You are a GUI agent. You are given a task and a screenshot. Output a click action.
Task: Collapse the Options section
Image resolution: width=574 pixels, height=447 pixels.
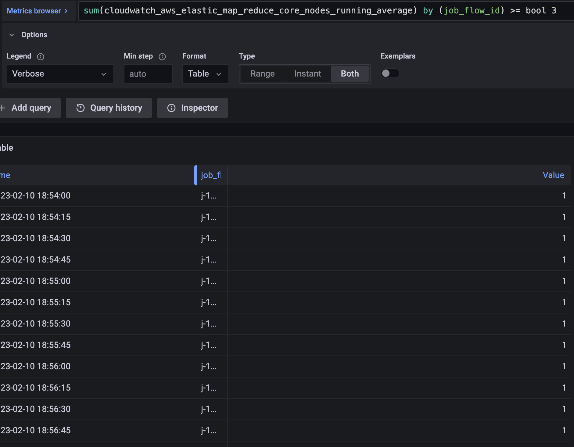click(x=12, y=35)
